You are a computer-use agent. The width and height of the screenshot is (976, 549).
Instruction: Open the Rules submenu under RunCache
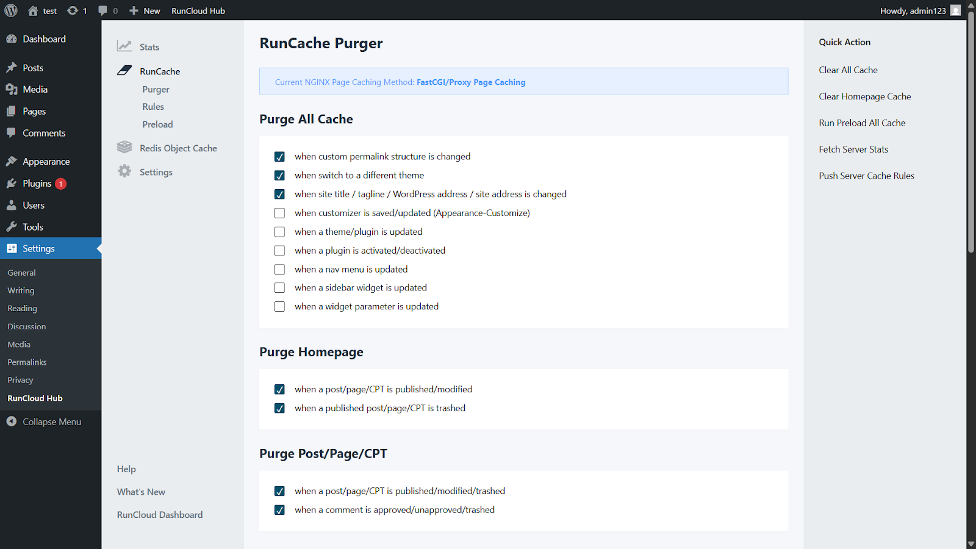(x=153, y=107)
